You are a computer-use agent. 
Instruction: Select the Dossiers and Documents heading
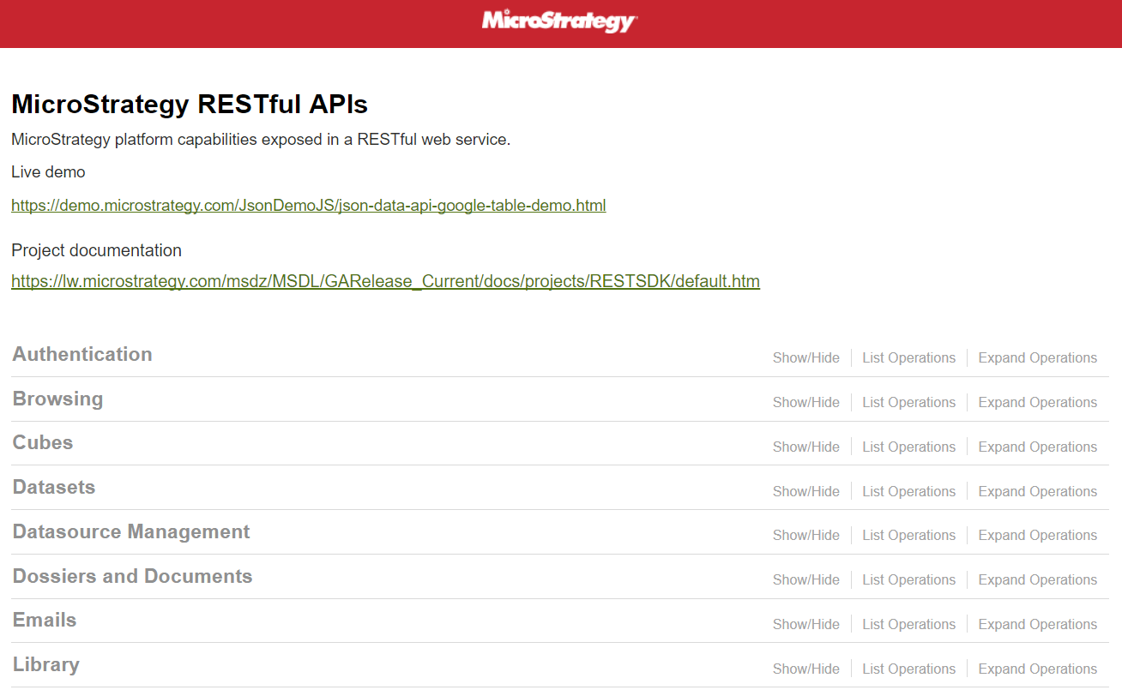tap(132, 577)
